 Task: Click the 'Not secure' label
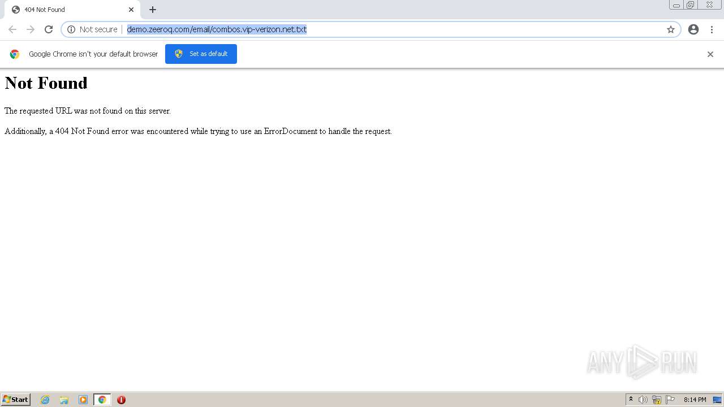pyautogui.click(x=98, y=29)
